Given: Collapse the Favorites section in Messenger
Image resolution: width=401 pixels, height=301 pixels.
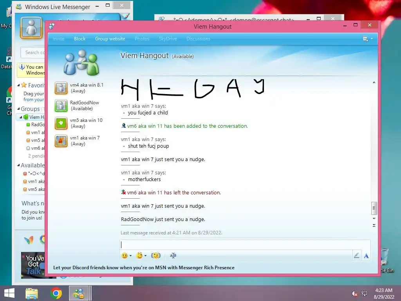Looking at the screenshot, I should [x=18, y=85].
